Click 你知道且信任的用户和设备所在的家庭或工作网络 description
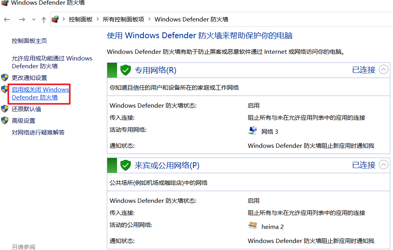The width and height of the screenshot is (393, 250). click(x=174, y=88)
